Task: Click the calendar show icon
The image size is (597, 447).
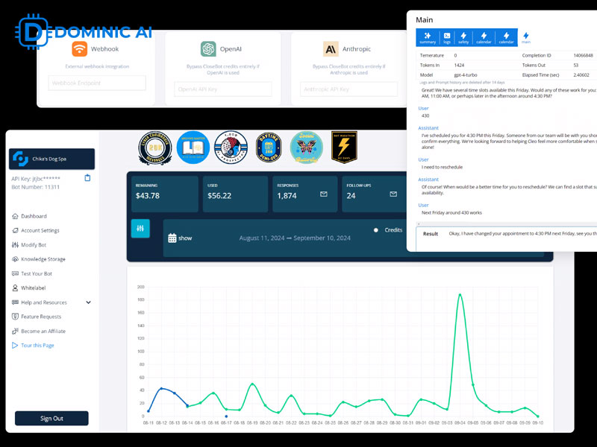Action: [x=172, y=238]
